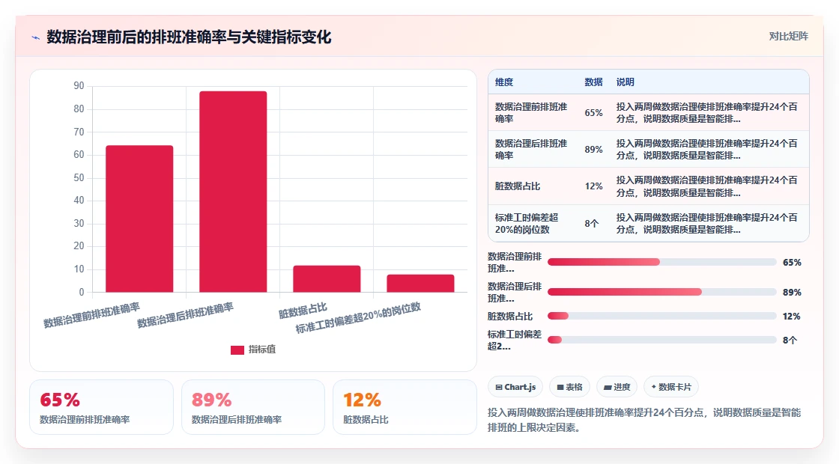839x464 pixels.
Task: Click the 65% value in the table
Action: 593,113
